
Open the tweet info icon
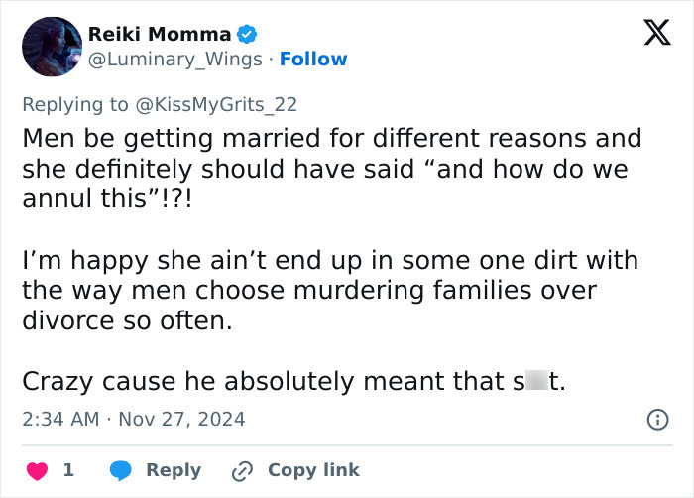click(656, 420)
